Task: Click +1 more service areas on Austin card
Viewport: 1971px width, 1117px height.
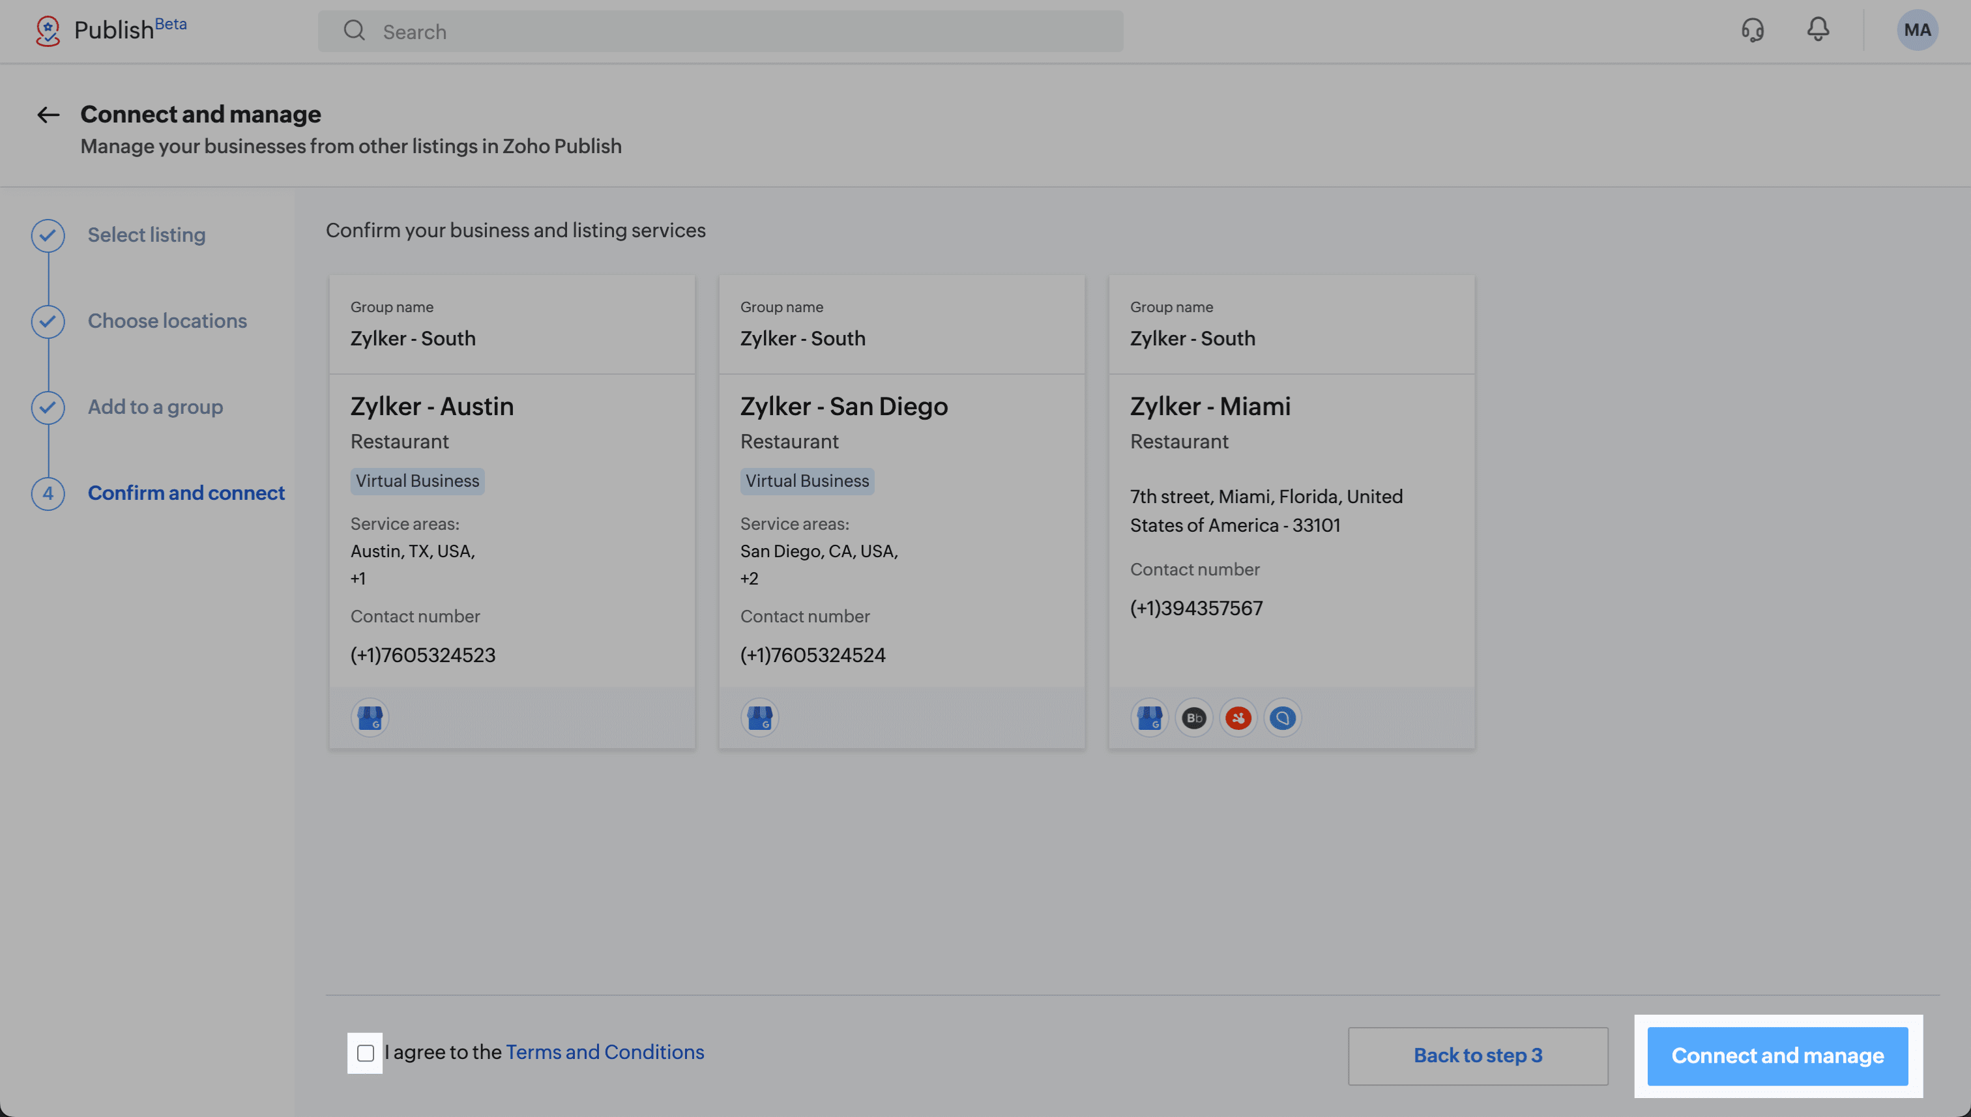Action: click(x=358, y=579)
